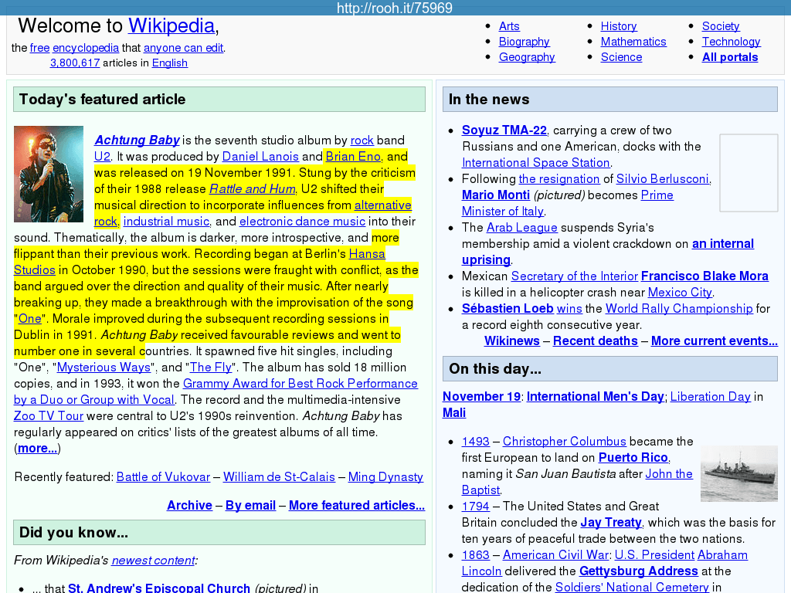
Task: Follow the Hansa Studios link
Action: [x=366, y=254]
